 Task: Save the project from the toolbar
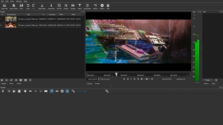[x=21, y=7]
